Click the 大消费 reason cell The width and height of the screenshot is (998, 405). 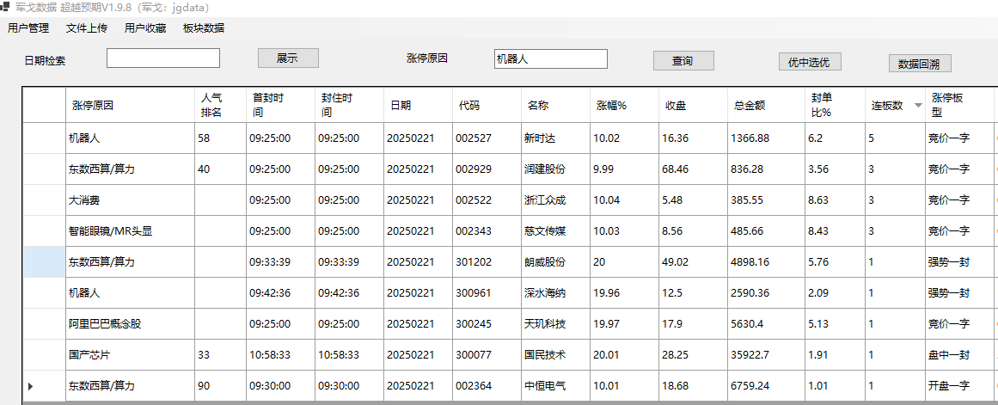click(130, 200)
